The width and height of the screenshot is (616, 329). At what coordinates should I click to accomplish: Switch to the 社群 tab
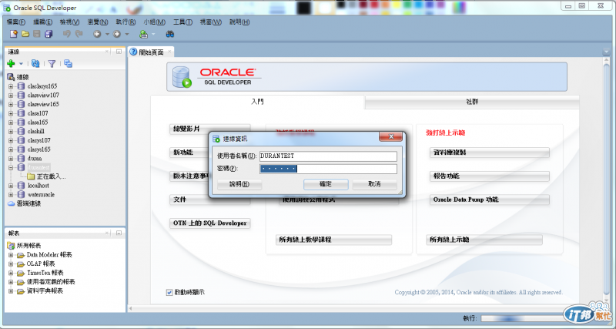tap(472, 102)
